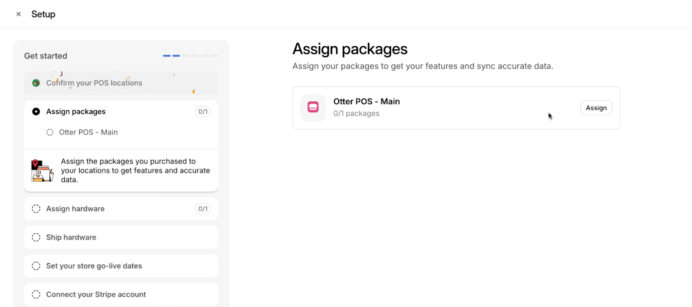Image resolution: width=692 pixels, height=307 pixels.
Task: Click the pink Otter POS logo icon
Action: click(x=313, y=107)
